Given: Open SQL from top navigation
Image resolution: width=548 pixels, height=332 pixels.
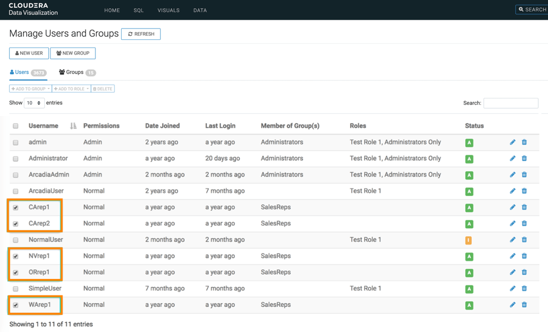Looking at the screenshot, I should (138, 10).
